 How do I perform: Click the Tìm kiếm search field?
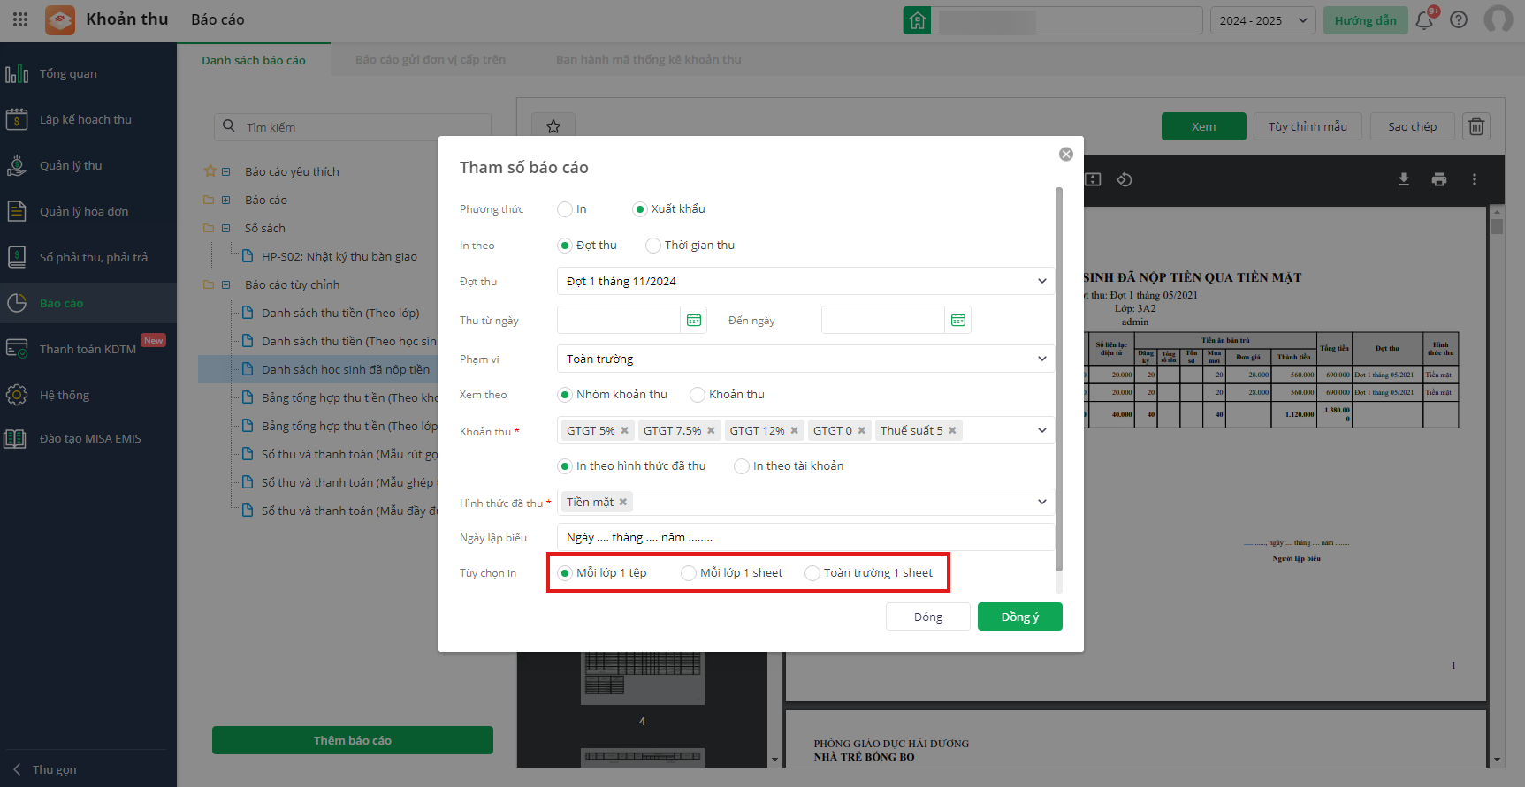(353, 126)
